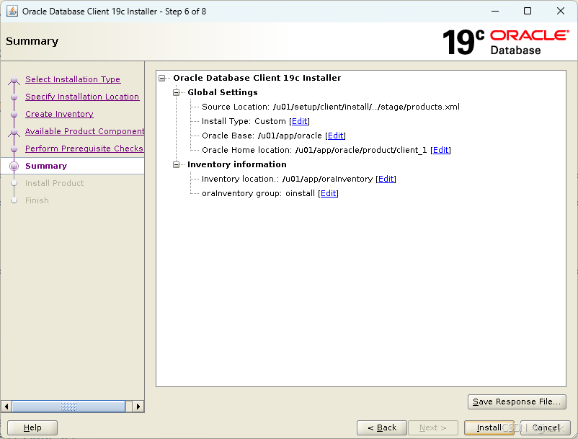
Task: Maximize the installer window
Action: (528, 11)
